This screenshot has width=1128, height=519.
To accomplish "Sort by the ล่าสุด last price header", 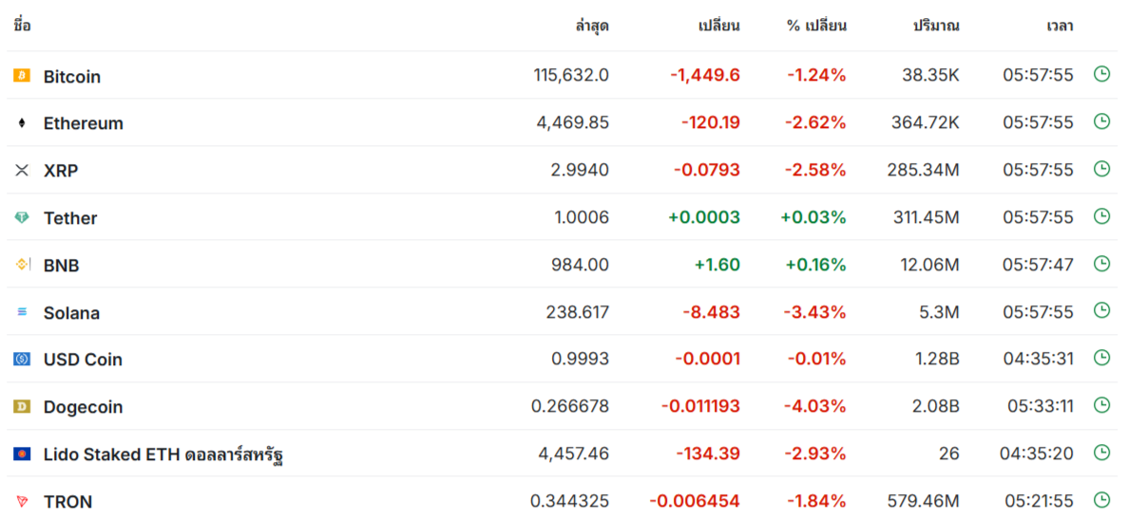I will pyautogui.click(x=591, y=27).
